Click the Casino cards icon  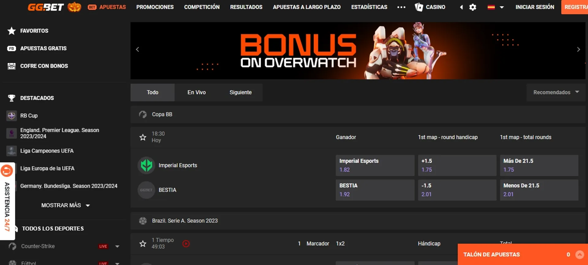click(x=419, y=7)
